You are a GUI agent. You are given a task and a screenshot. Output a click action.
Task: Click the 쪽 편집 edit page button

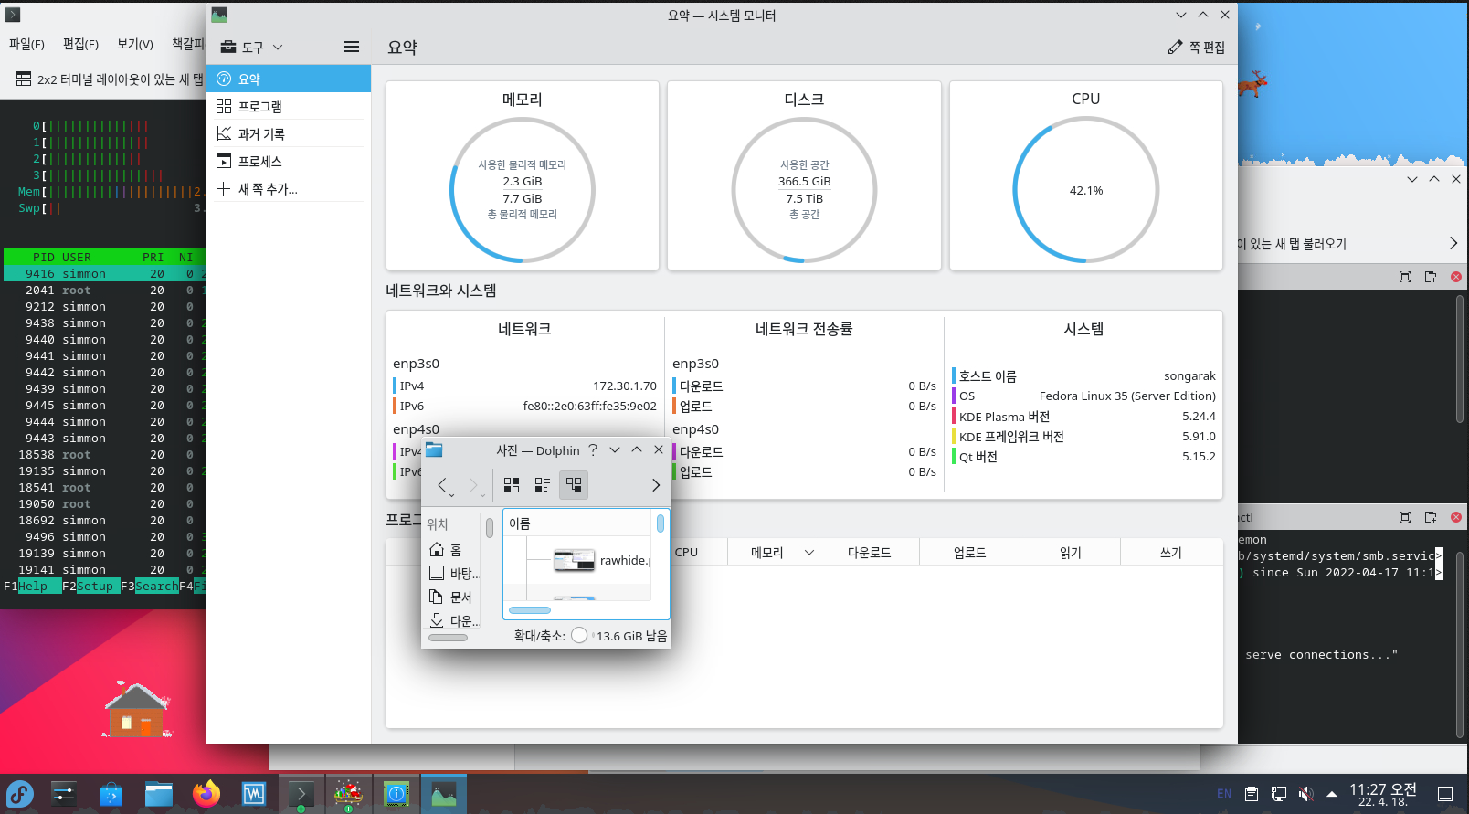coord(1196,47)
